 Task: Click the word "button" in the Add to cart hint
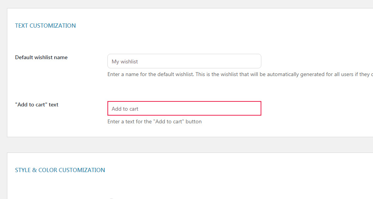coord(194,121)
